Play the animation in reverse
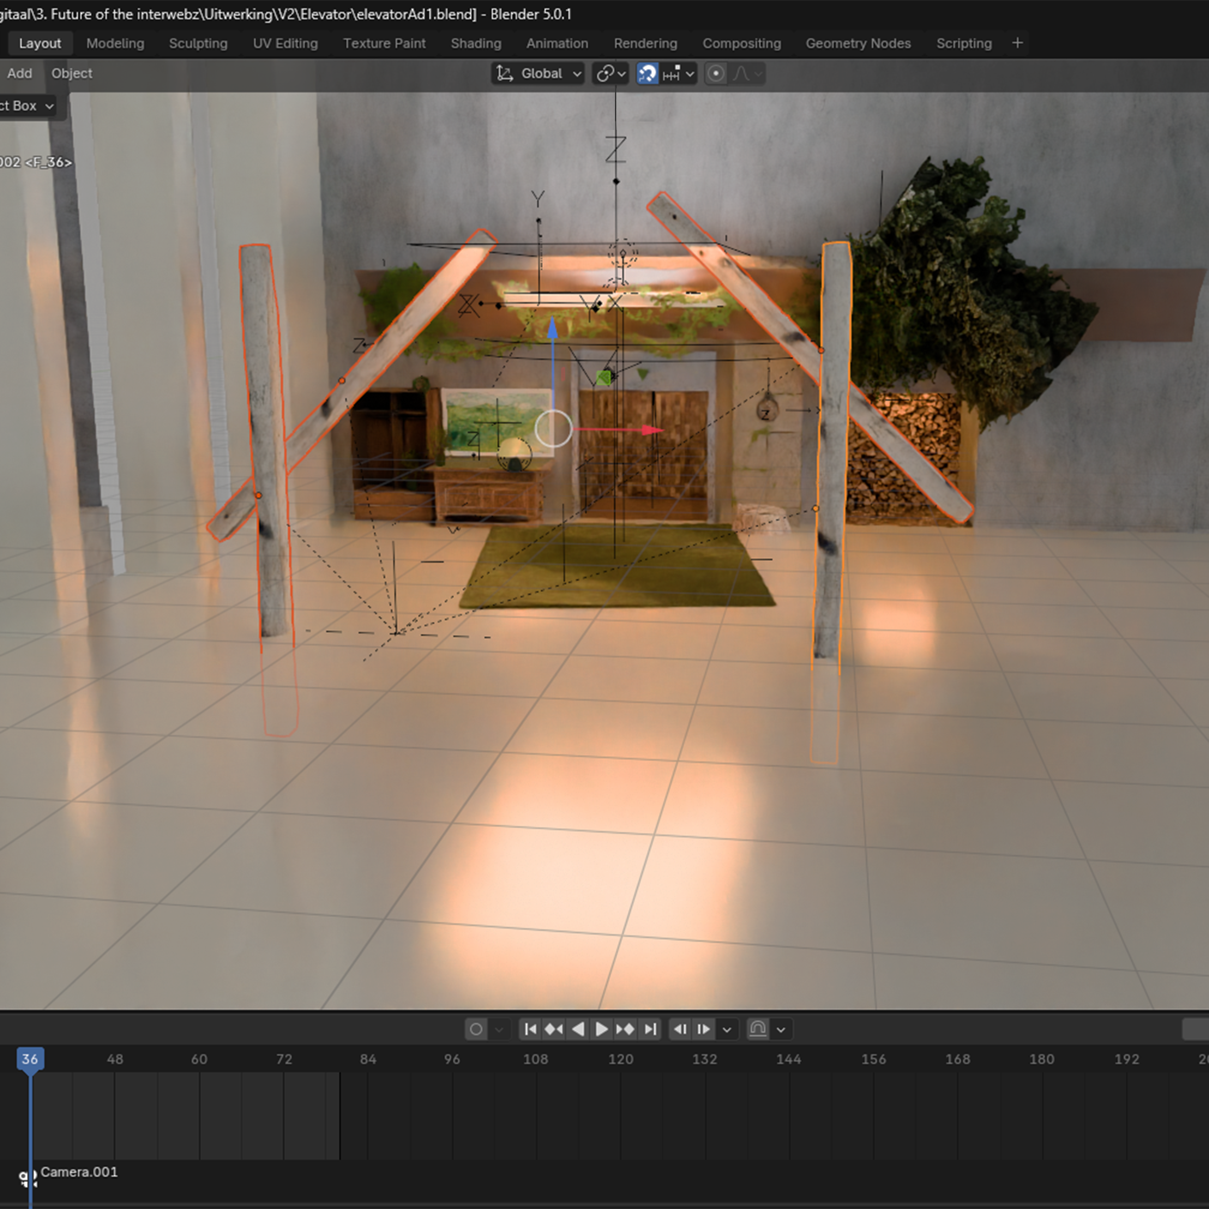1209x1209 pixels. (578, 1030)
